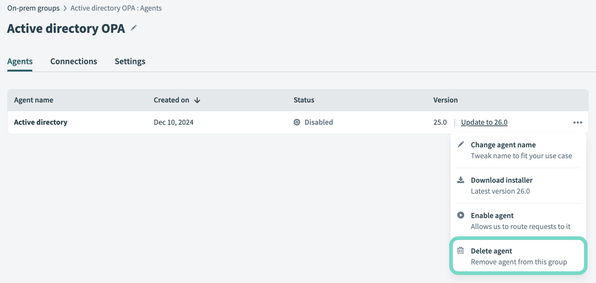Click the Download installer tray icon
Screen dimensions: 596x283
[x=461, y=180]
